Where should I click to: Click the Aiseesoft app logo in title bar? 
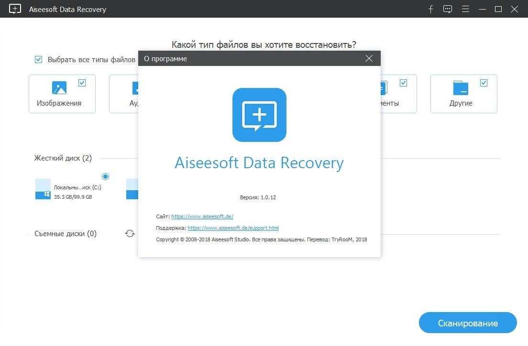click(15, 9)
